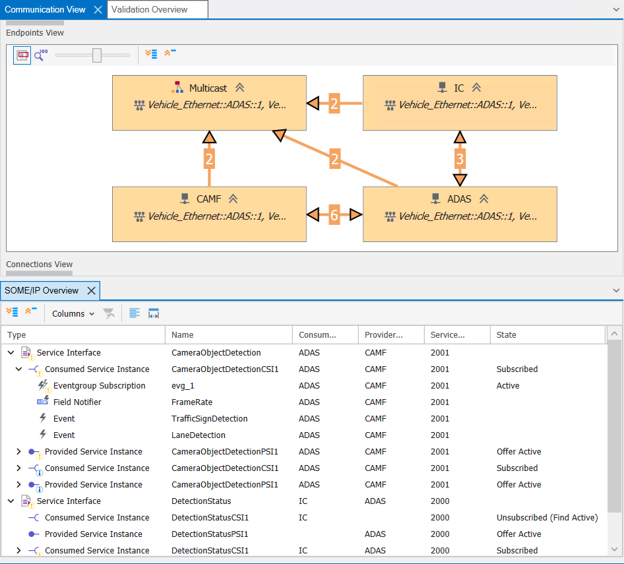This screenshot has width=624, height=564.
Task: Select connection label 3 between IC and ADAS
Action: pyautogui.click(x=460, y=159)
